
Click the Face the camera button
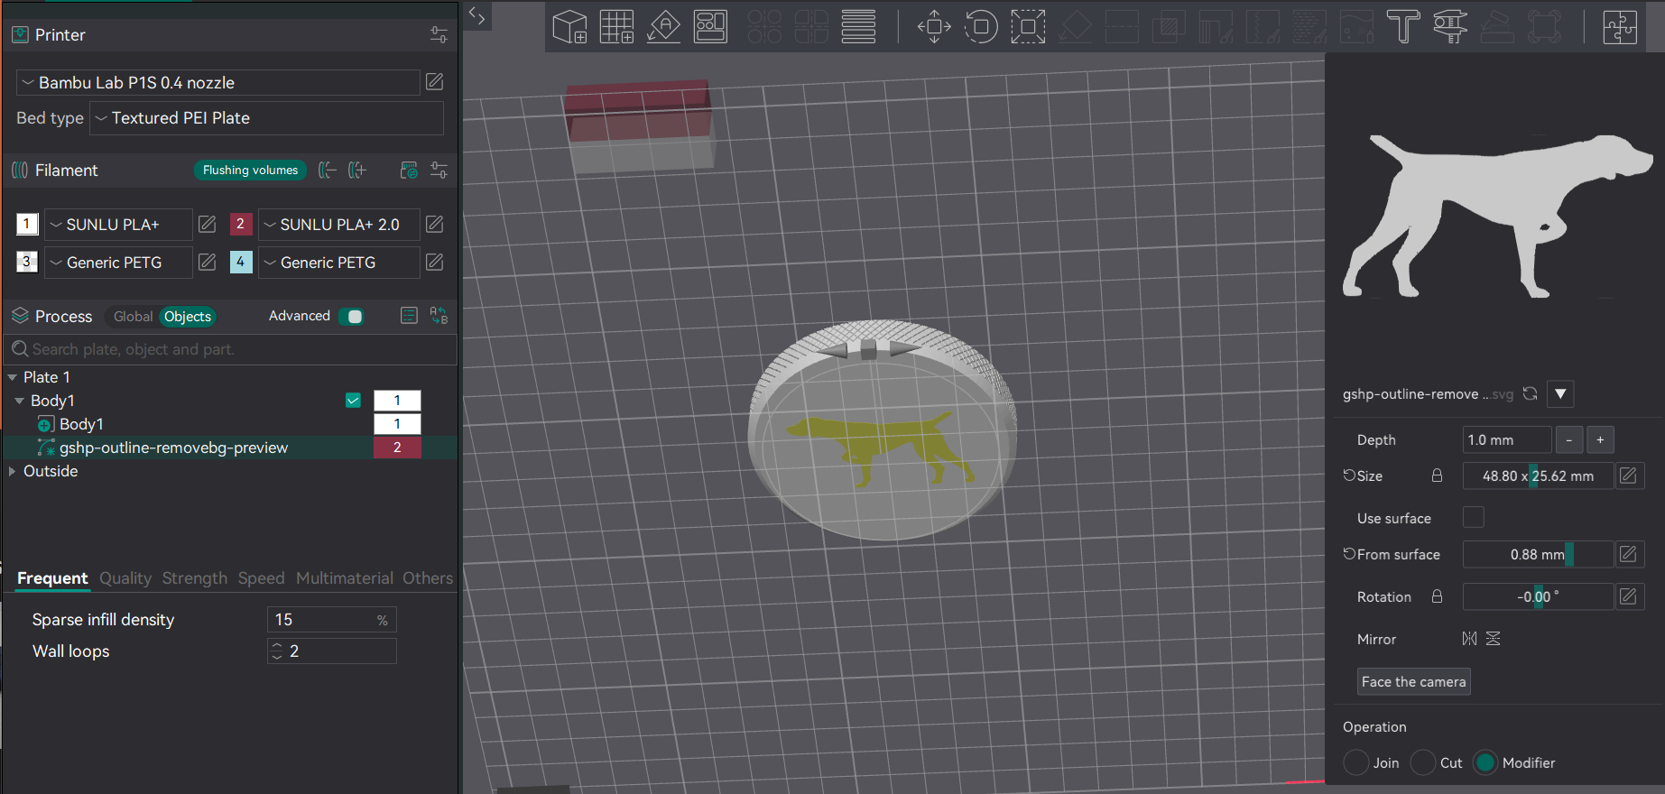tap(1413, 681)
